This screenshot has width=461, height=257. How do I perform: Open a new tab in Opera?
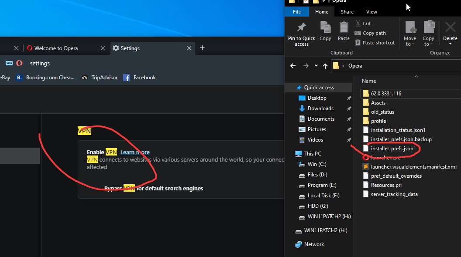click(x=202, y=48)
